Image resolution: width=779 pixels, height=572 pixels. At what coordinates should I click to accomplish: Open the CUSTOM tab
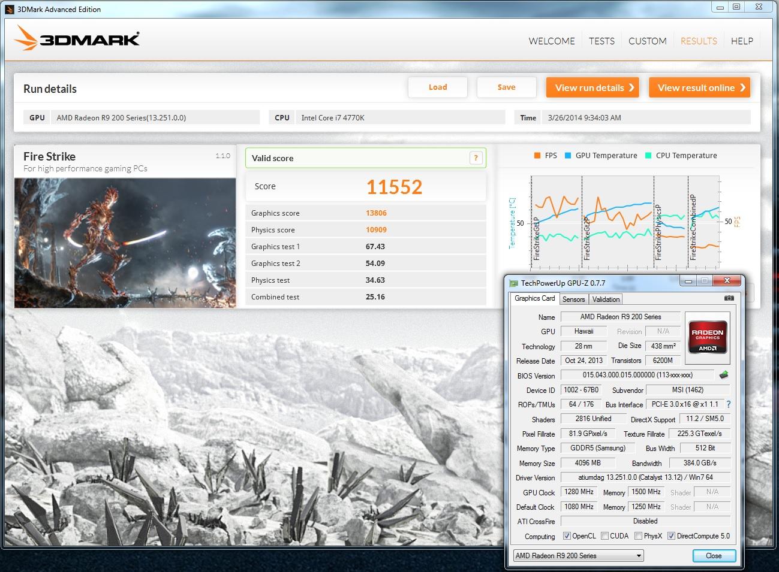(647, 41)
